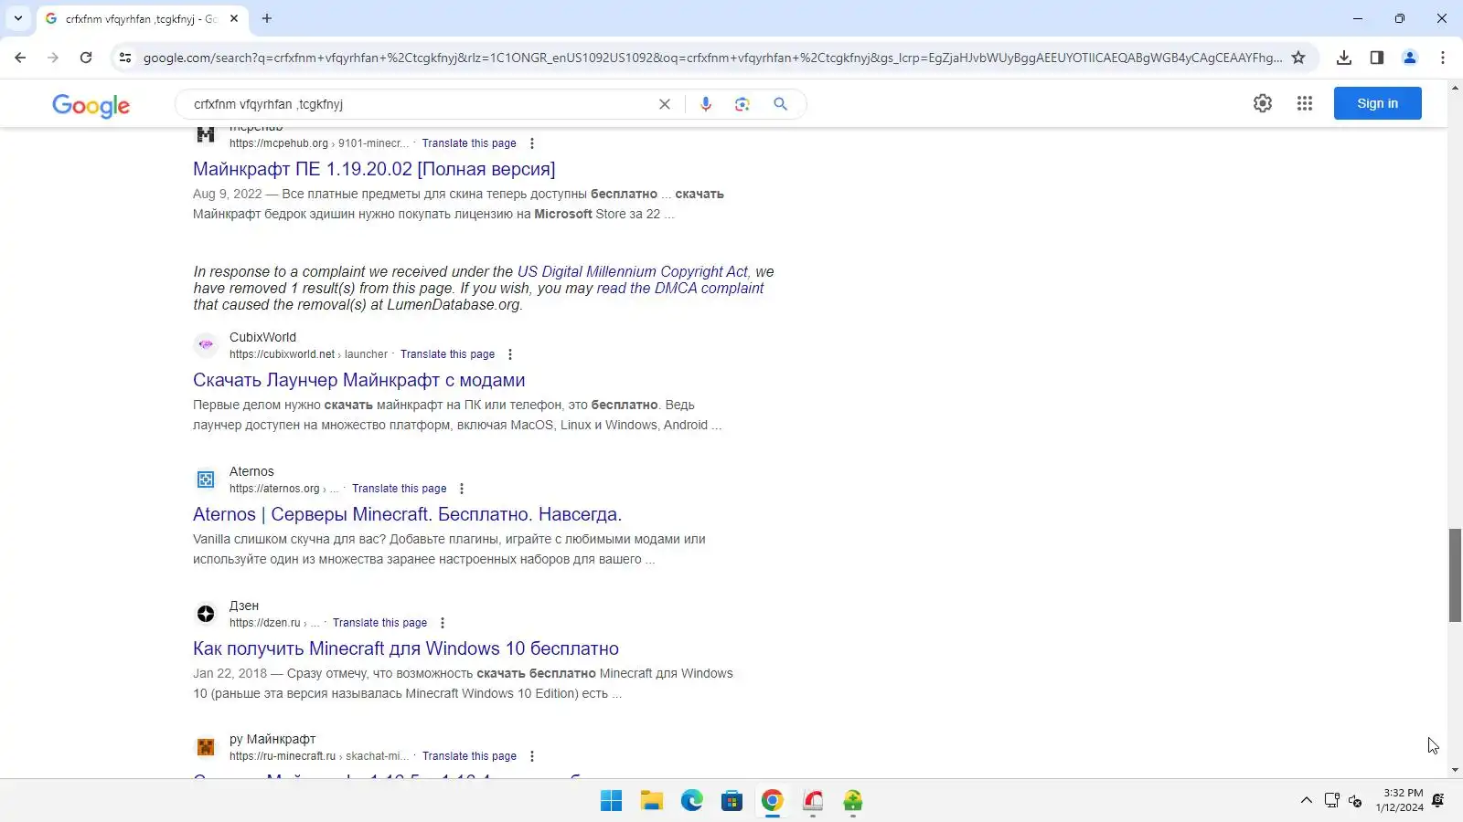Open Майнкрафт ПЕ 1.19.20.02 result

[374, 169]
